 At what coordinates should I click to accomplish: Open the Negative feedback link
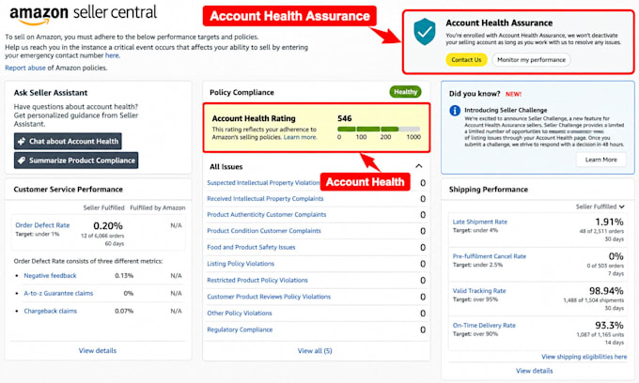(x=50, y=276)
